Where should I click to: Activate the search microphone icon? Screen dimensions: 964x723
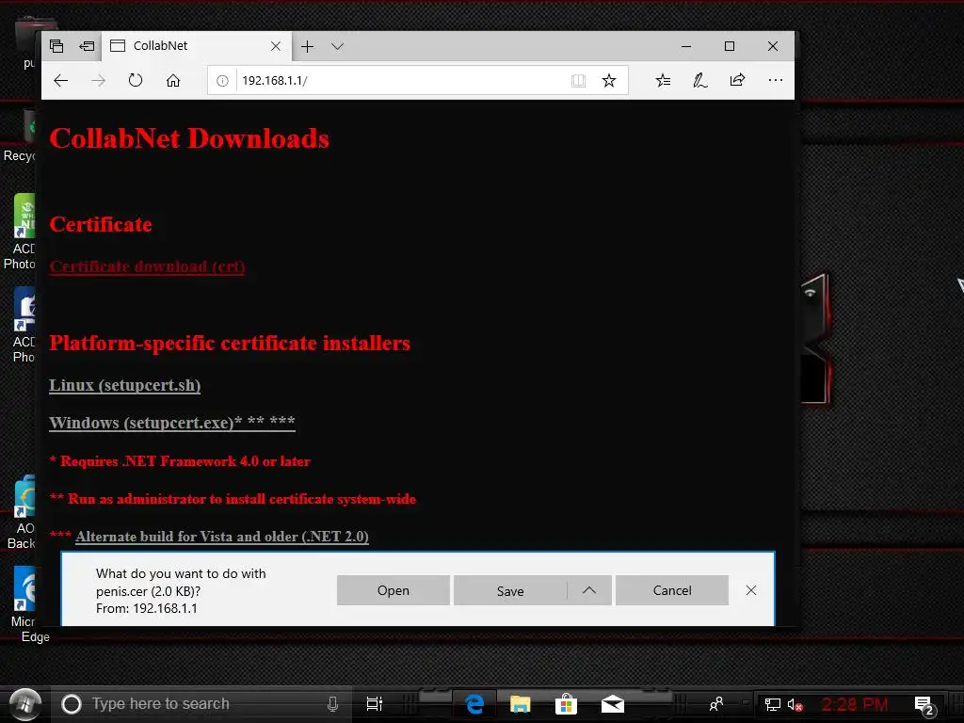[332, 704]
